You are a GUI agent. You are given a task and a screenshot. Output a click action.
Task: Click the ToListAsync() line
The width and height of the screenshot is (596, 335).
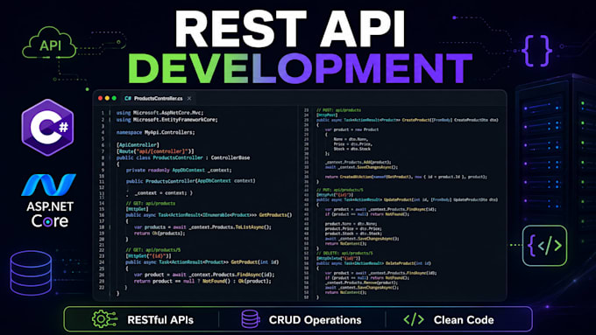pos(202,227)
